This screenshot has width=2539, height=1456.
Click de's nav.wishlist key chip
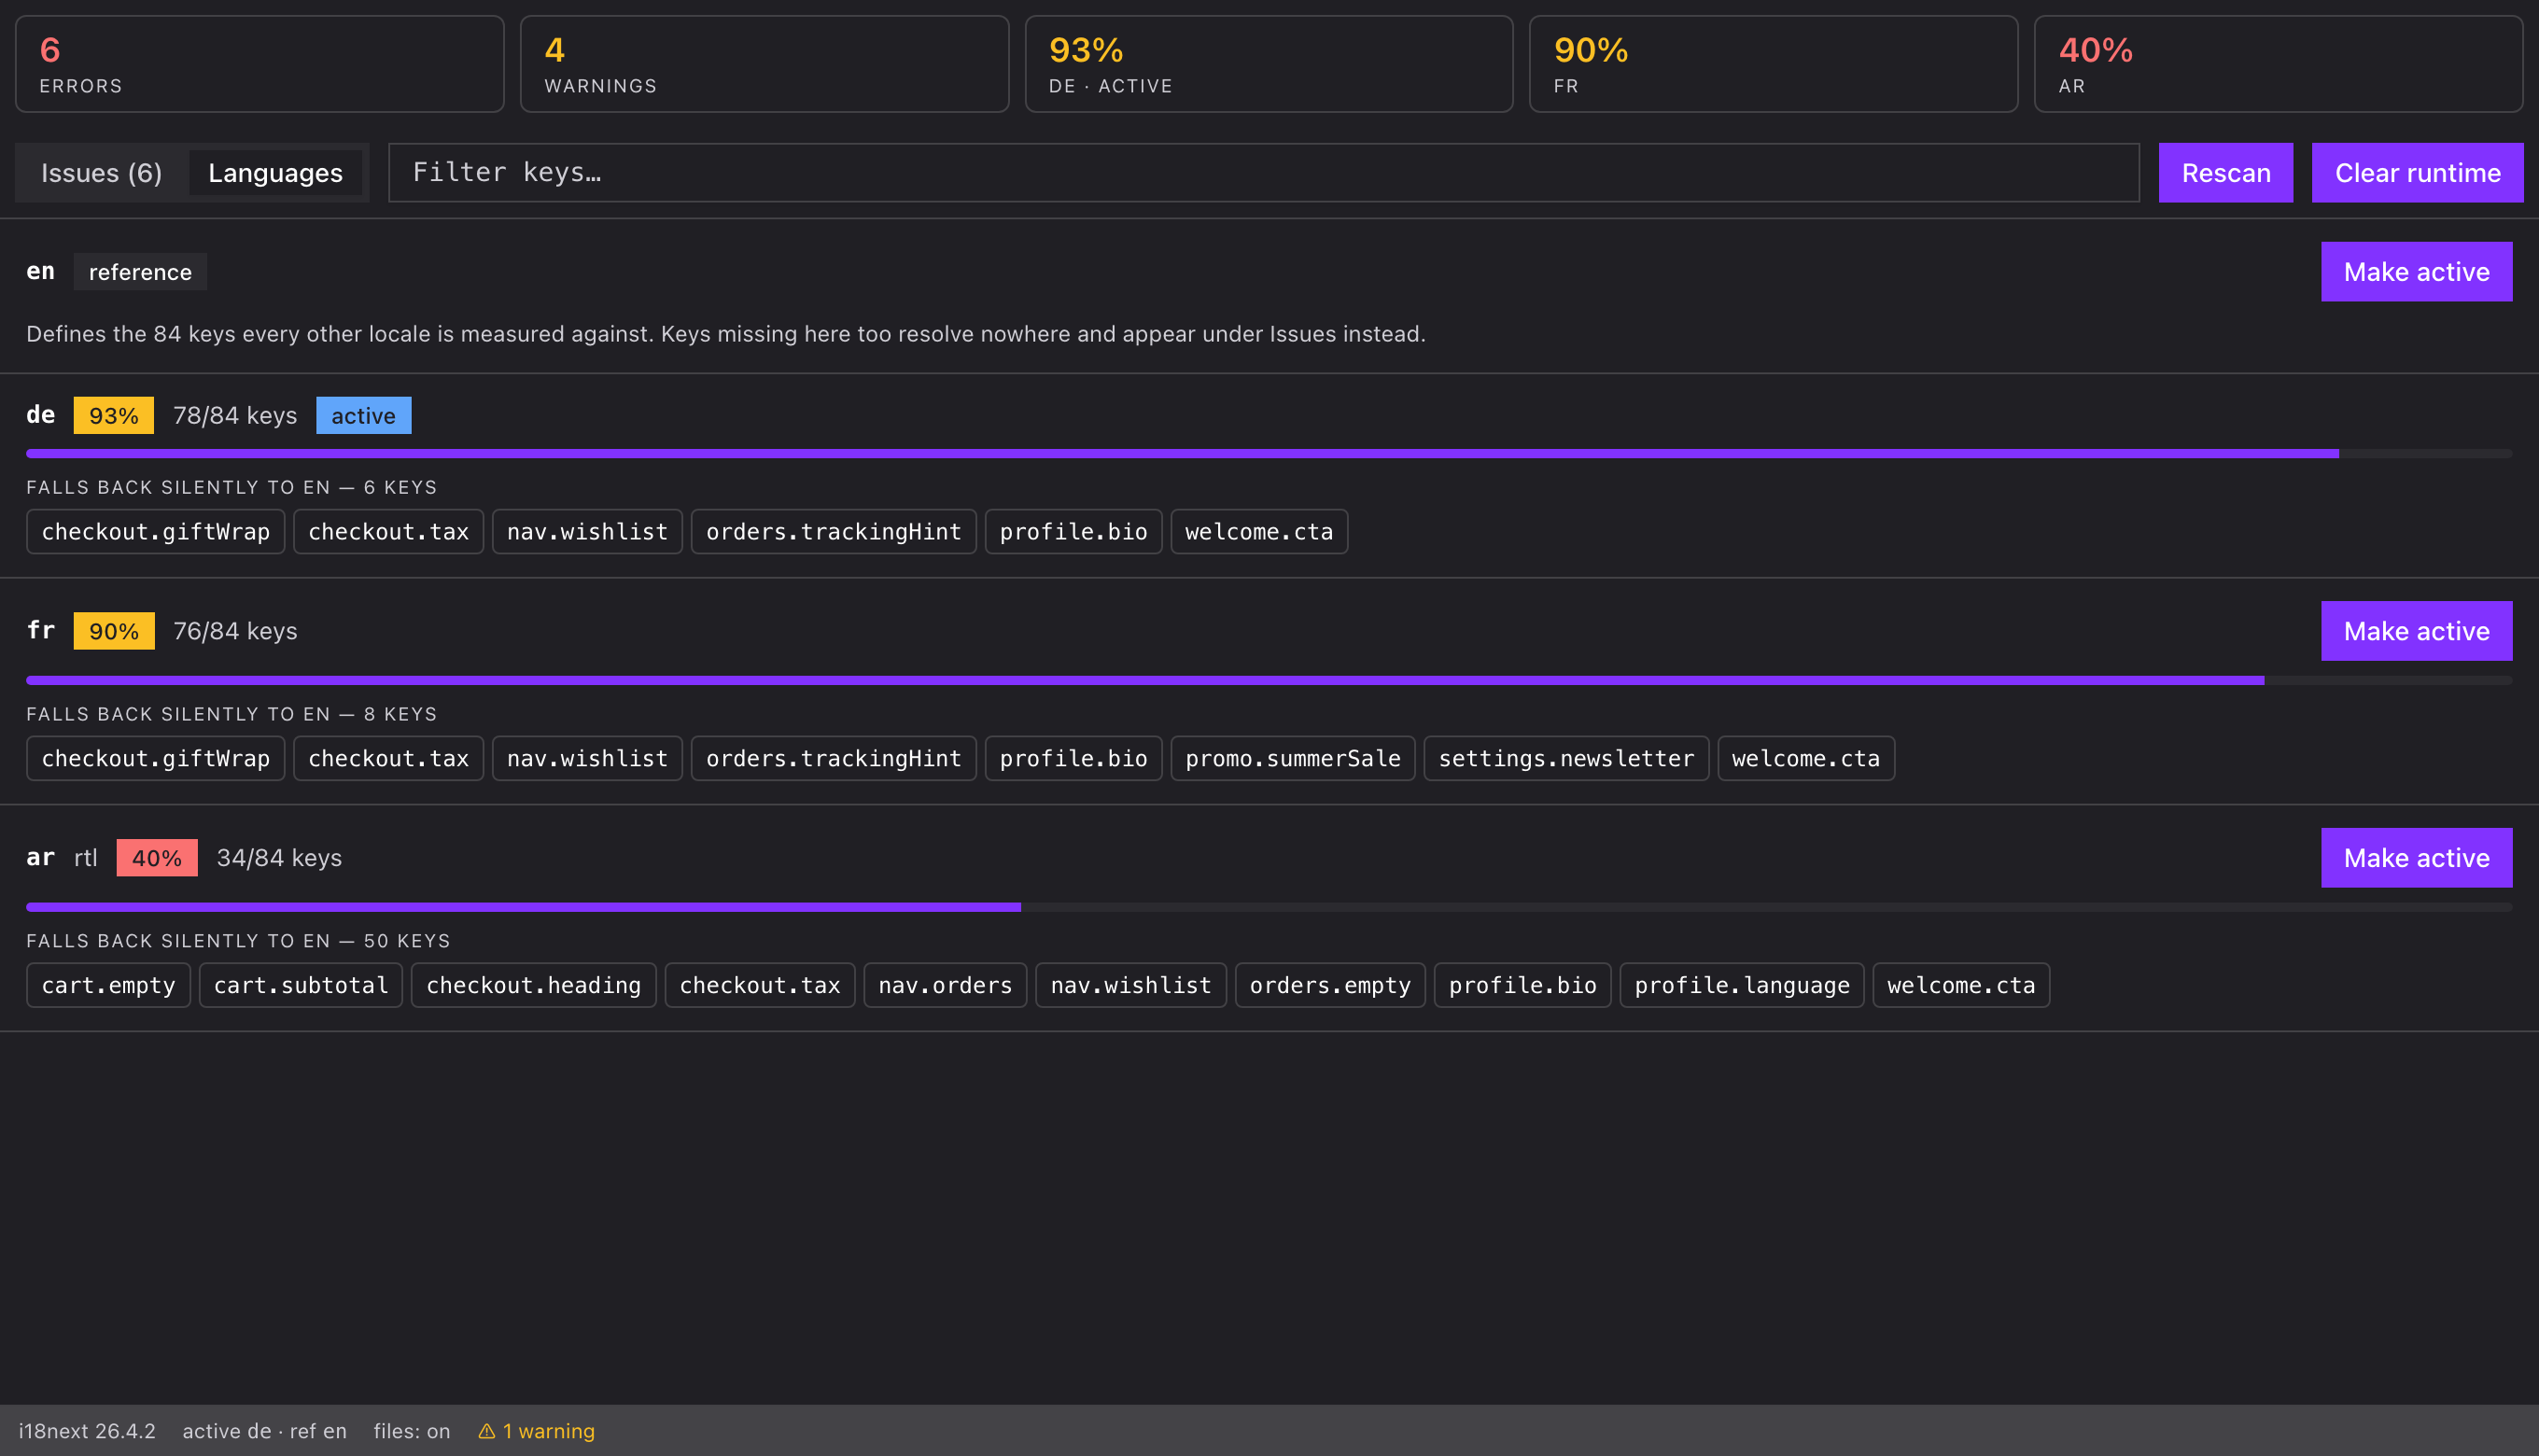(x=587, y=532)
